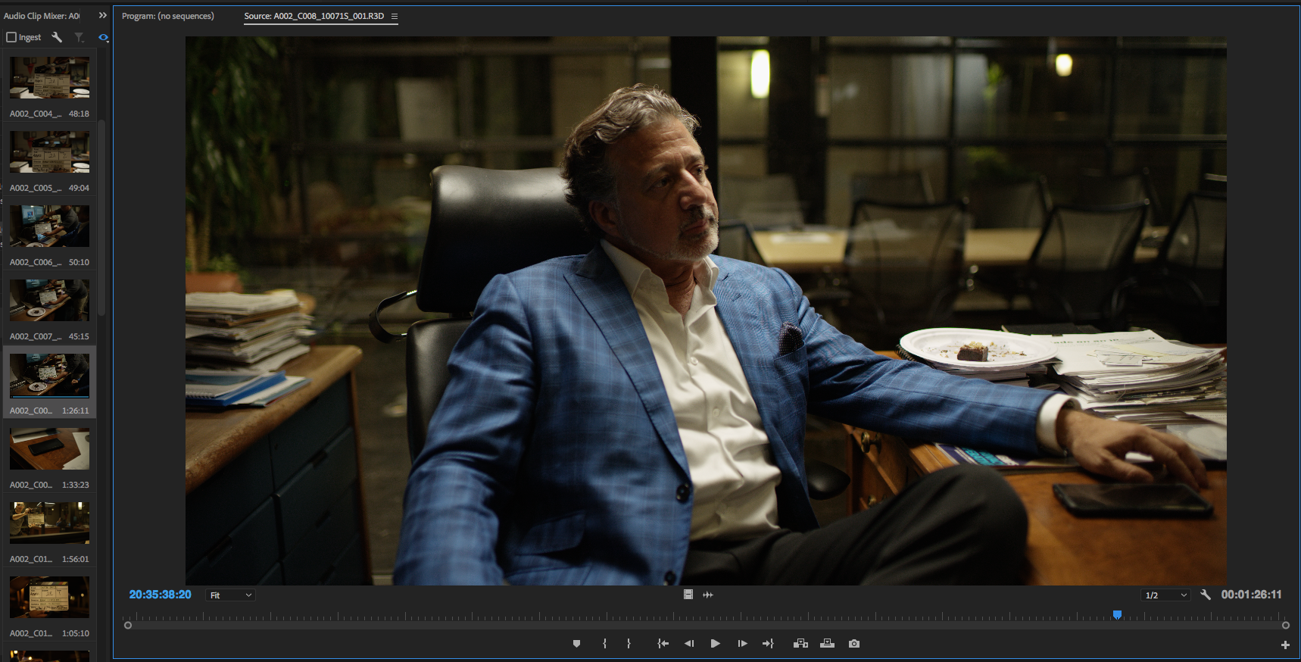Viewport: 1301px width, 662px height.
Task: Open the Fit zoom level dropdown
Action: pyautogui.click(x=230, y=595)
